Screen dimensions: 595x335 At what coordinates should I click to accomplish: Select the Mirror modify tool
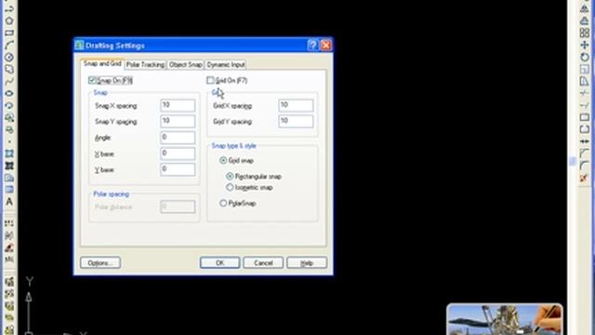585,8
